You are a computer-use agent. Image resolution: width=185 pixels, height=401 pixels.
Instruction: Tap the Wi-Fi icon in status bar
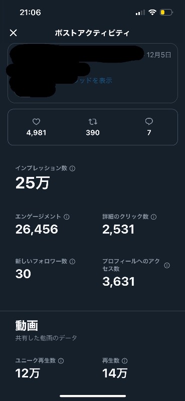click(x=152, y=12)
